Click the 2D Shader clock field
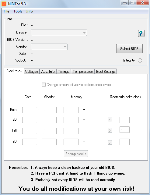This screenshot has width=150, height=195. (x=49, y=142)
